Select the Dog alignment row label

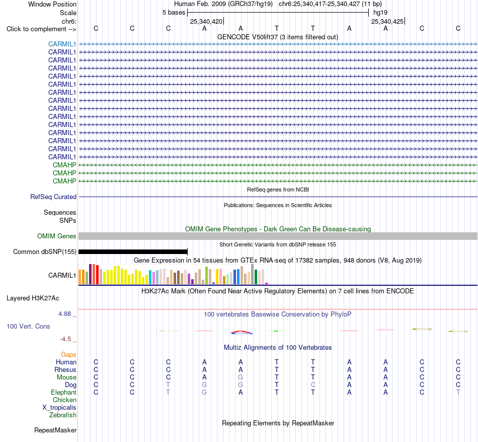tap(70, 385)
